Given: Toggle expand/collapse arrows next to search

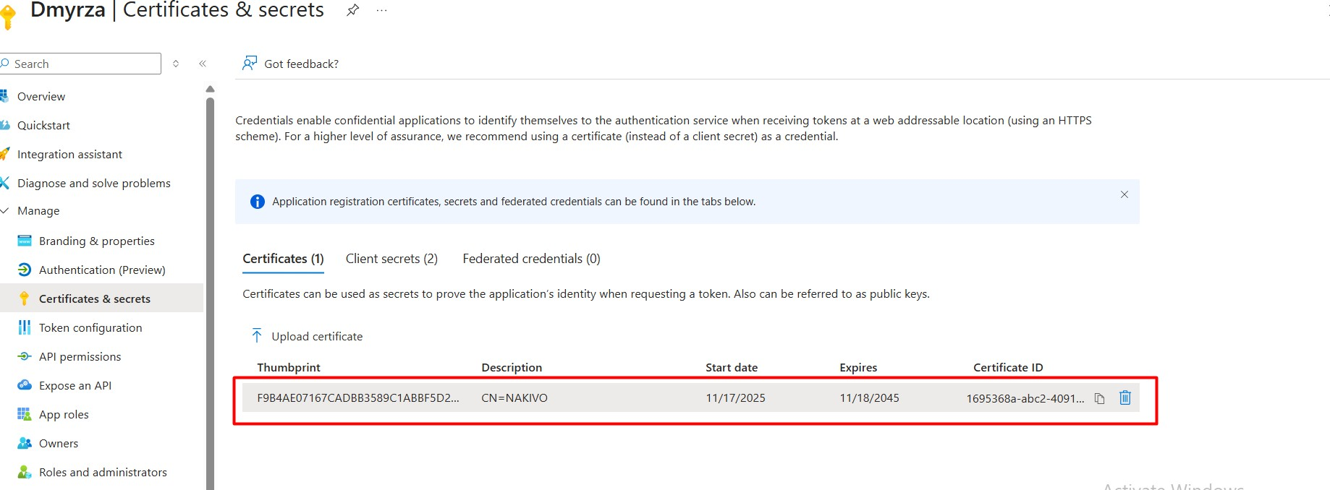Looking at the screenshot, I should [176, 64].
